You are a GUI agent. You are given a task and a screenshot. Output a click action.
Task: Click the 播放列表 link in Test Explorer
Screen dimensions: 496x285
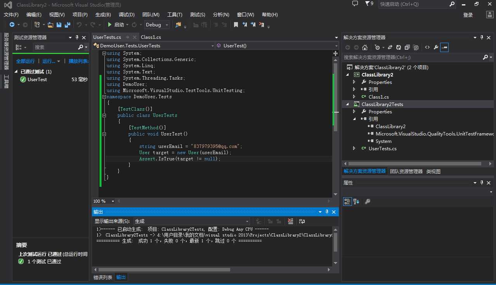pos(78,61)
